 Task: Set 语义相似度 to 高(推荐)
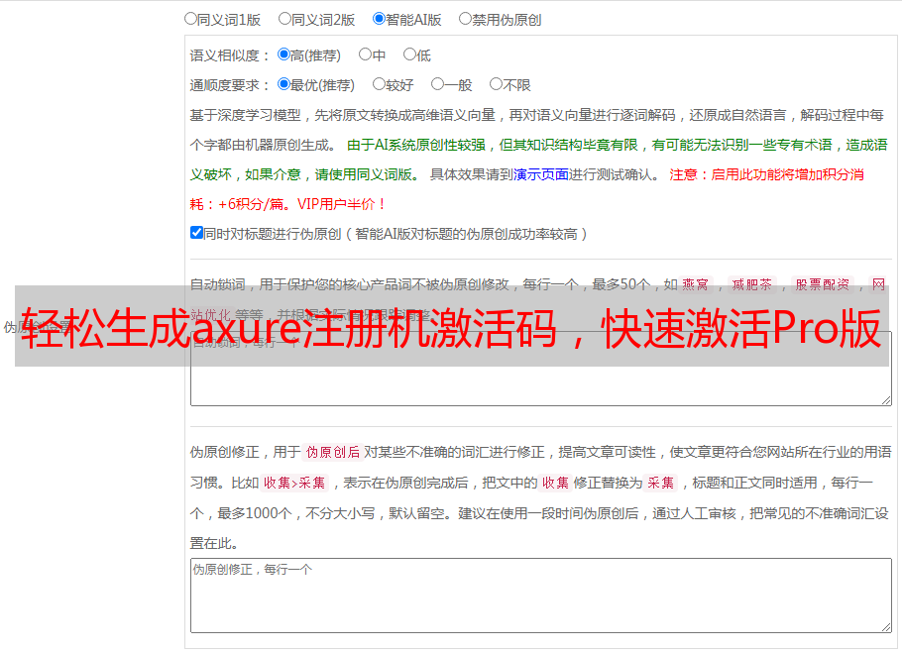point(283,54)
